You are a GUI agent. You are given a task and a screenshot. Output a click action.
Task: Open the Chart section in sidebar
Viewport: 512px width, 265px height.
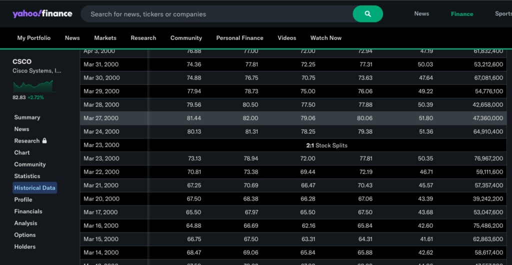(22, 152)
